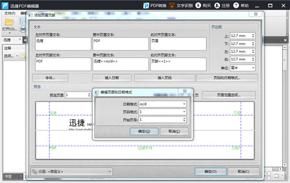The height and width of the screenshot is (183, 290).
Task: Click the right-aligned footer field with 页脚<<1>>
Action: point(178,64)
